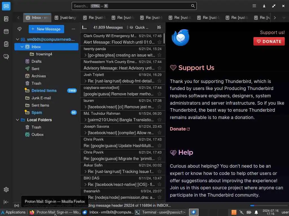Collapse Local Folders tree
Viewport: 289px width, 216px height.
click(17, 120)
